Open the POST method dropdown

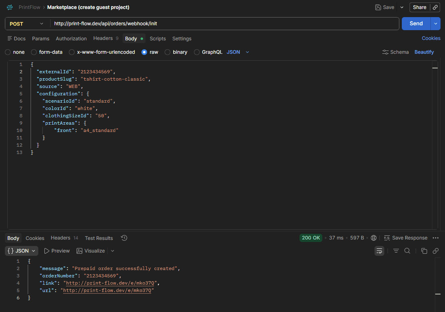(x=26, y=24)
